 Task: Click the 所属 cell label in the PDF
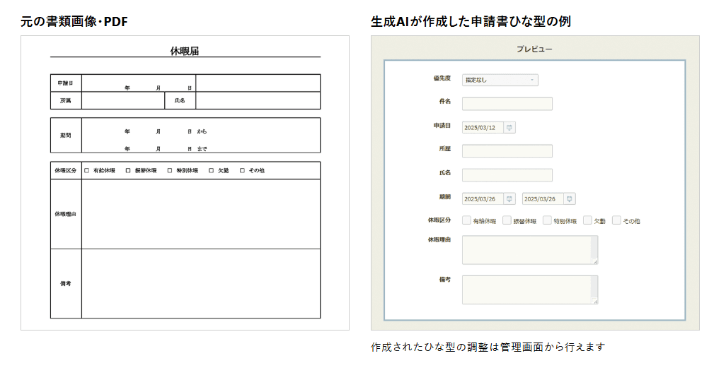[x=65, y=100]
